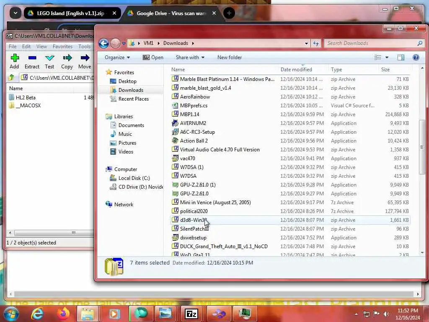Select CD Drive (D:) in sidebar
The height and width of the screenshot is (322, 429).
[141, 187]
